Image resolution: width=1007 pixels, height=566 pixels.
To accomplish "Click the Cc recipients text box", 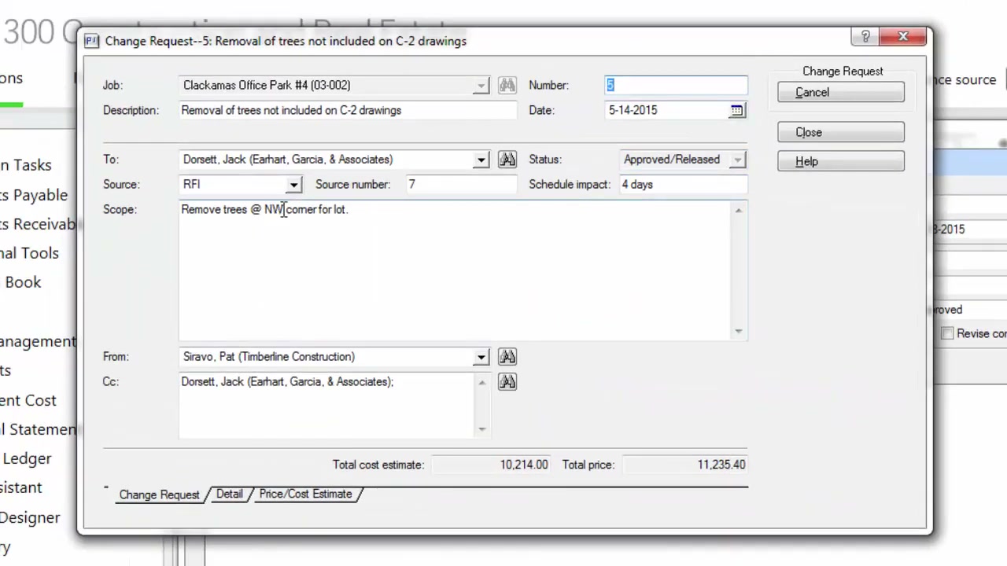I will pos(326,405).
